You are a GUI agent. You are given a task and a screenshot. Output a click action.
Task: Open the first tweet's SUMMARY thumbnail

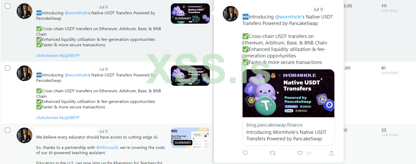190,14
